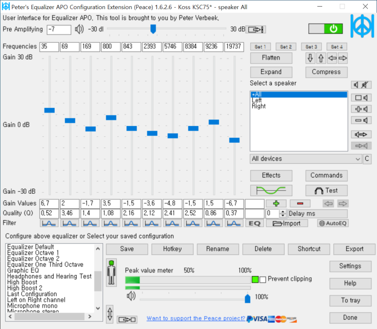Click the 35 Hz gain slider handle
This screenshot has width=377, height=329.
pos(49,110)
